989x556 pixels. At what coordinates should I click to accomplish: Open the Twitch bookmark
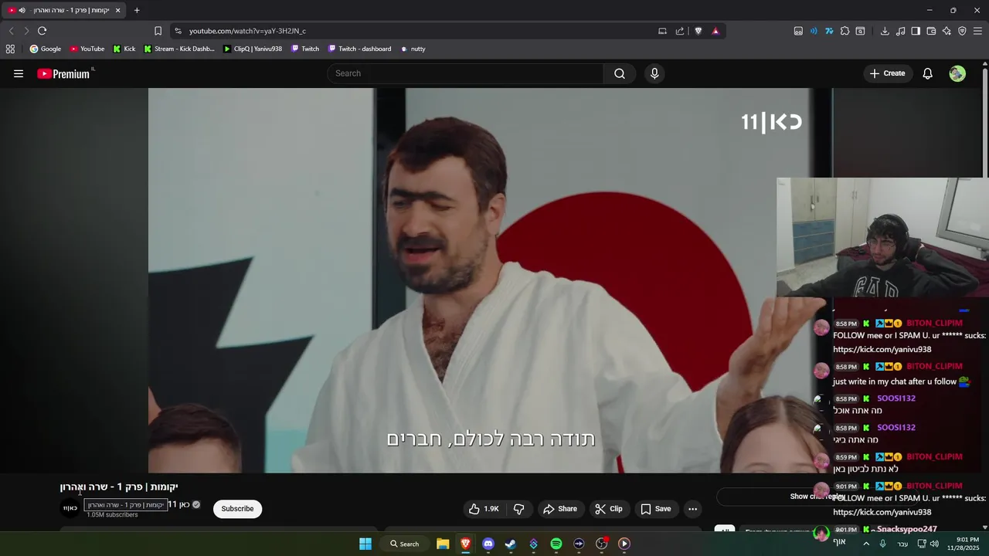pyautogui.click(x=304, y=49)
